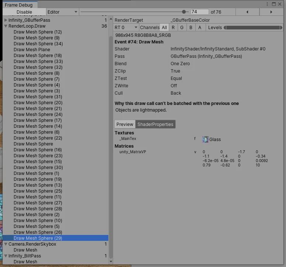Click the scrollbar up arrow in event list
The width and height of the screenshot is (286, 267).
111,19
